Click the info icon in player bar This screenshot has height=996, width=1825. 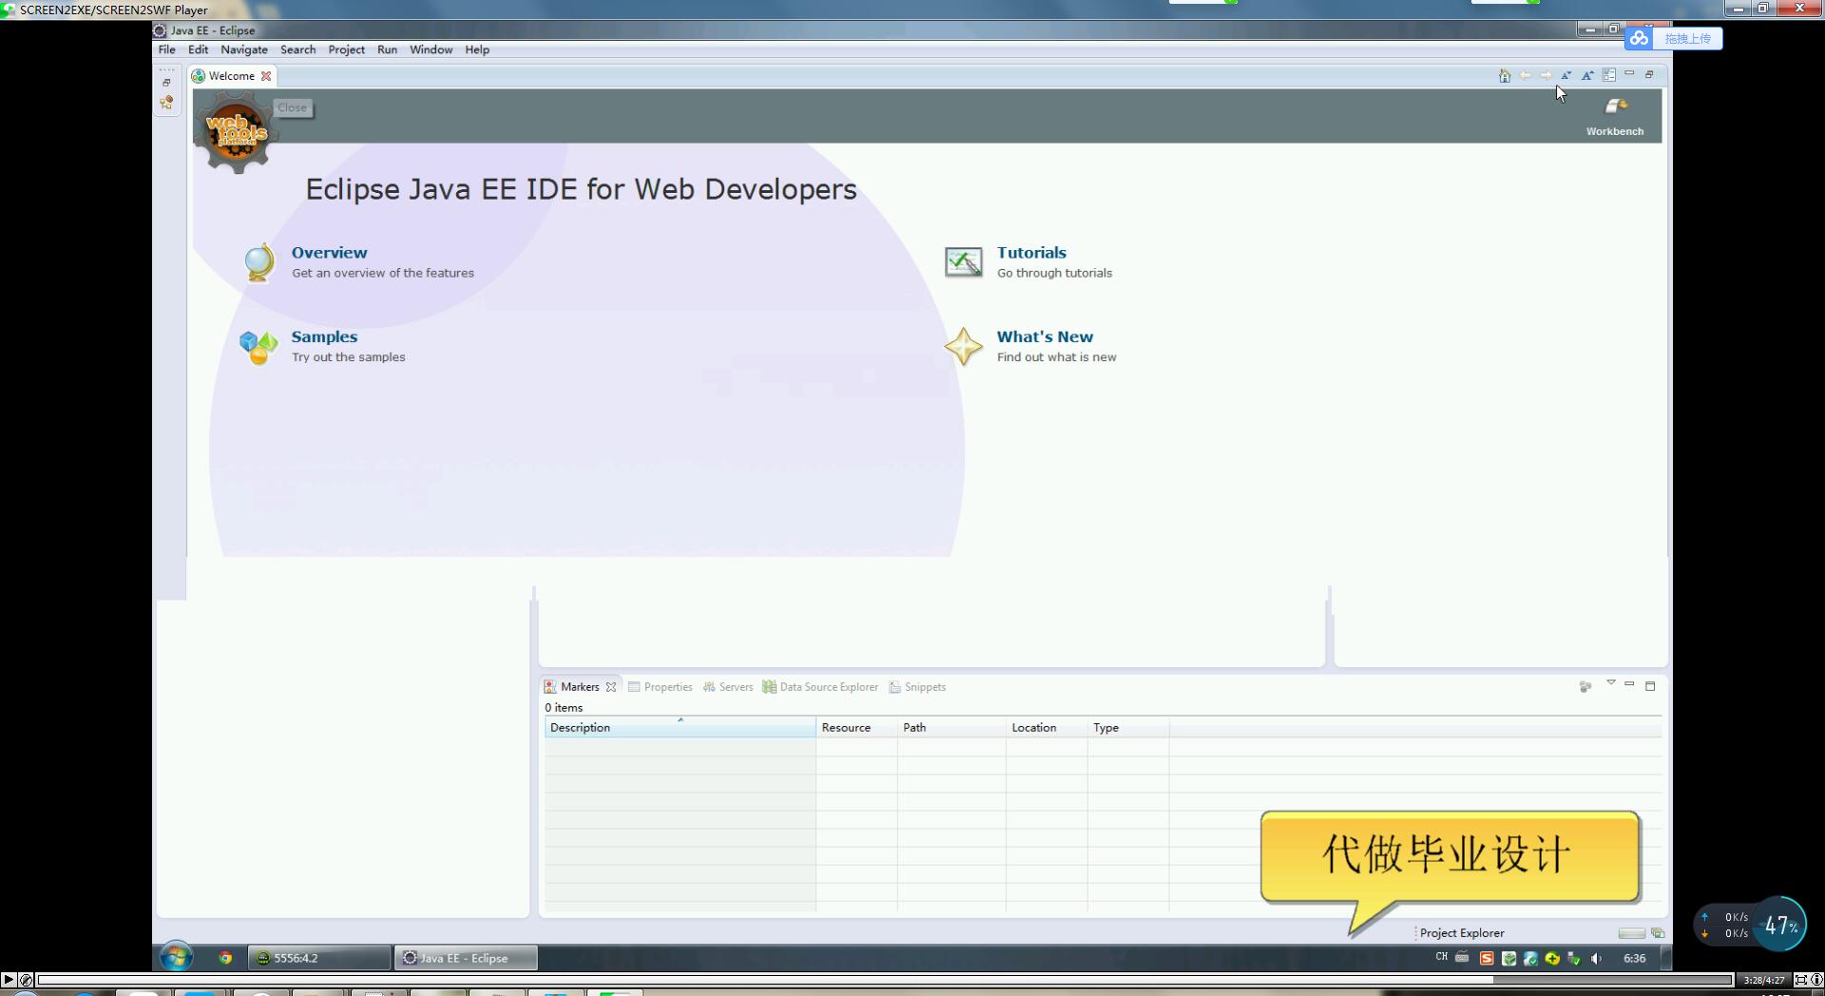(1816, 980)
